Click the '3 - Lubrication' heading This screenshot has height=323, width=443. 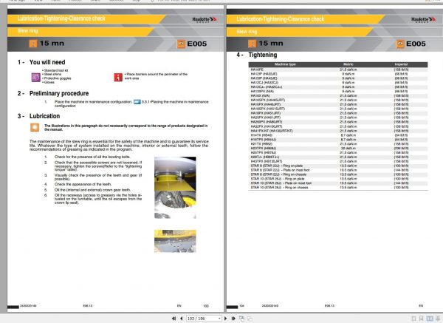(x=38, y=116)
